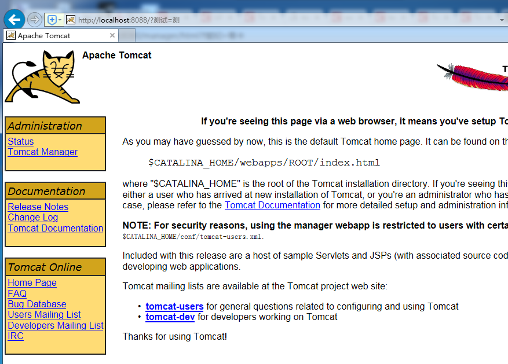Click the Tomcat cat logo image

(x=42, y=77)
